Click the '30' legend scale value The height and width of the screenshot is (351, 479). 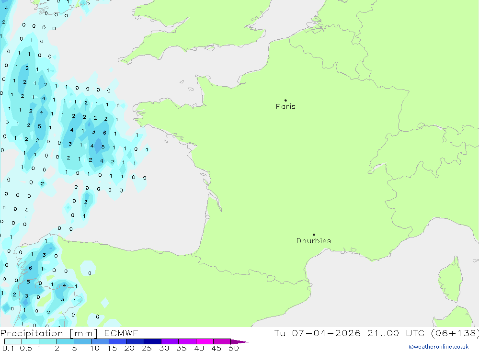coord(164,348)
